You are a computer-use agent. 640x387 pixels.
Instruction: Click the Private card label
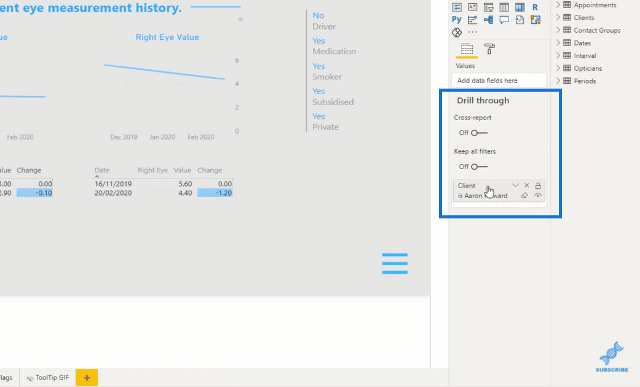tap(325, 127)
